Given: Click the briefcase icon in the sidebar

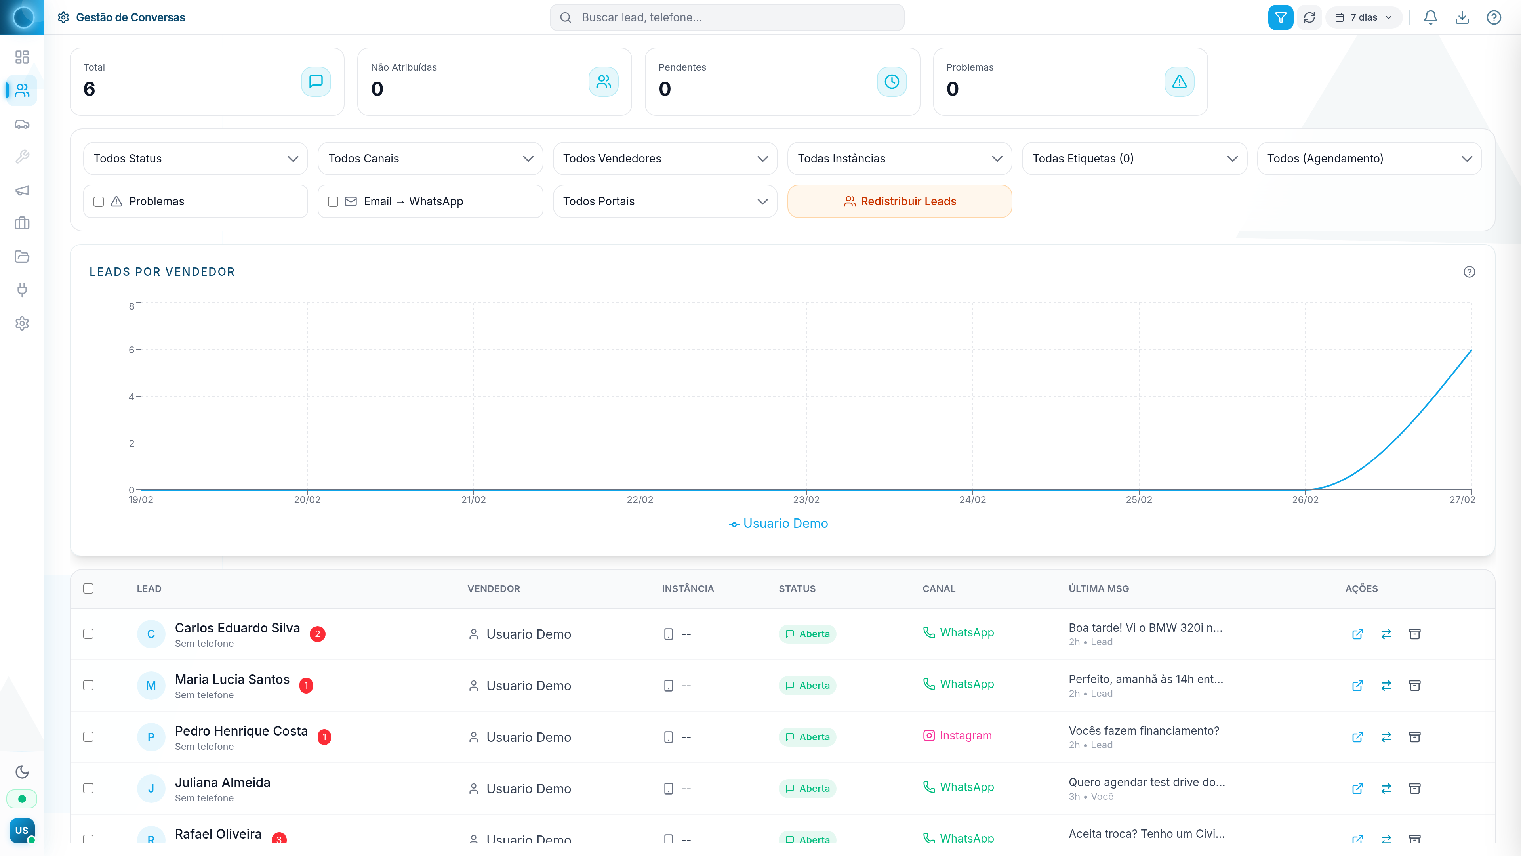Looking at the screenshot, I should (x=22, y=223).
